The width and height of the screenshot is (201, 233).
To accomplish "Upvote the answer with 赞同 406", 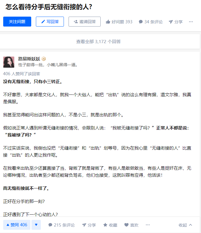I will (17, 225).
